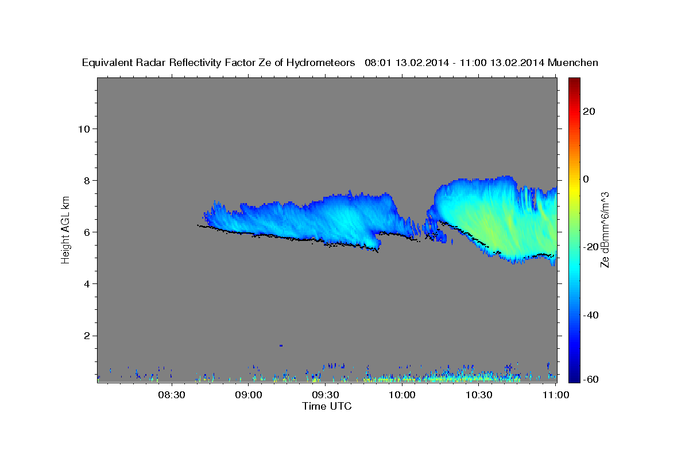
Task: Click the 10:30 time tick label
Action: (x=479, y=395)
